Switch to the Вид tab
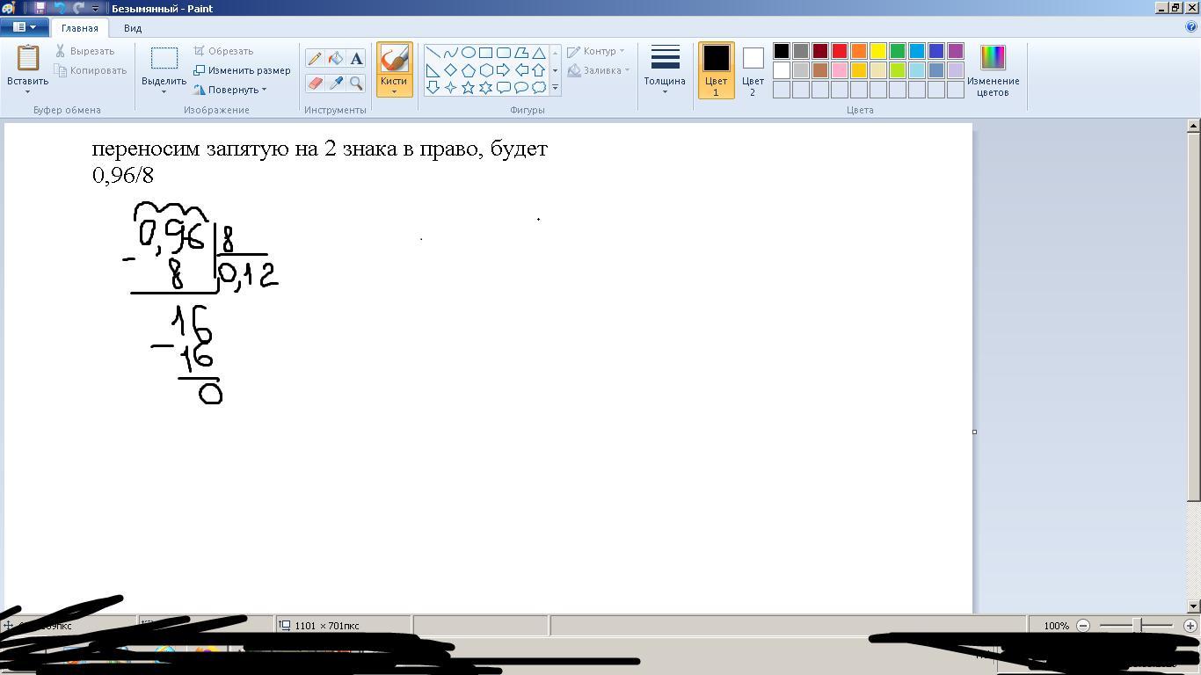The height and width of the screenshot is (675, 1201). tap(133, 28)
